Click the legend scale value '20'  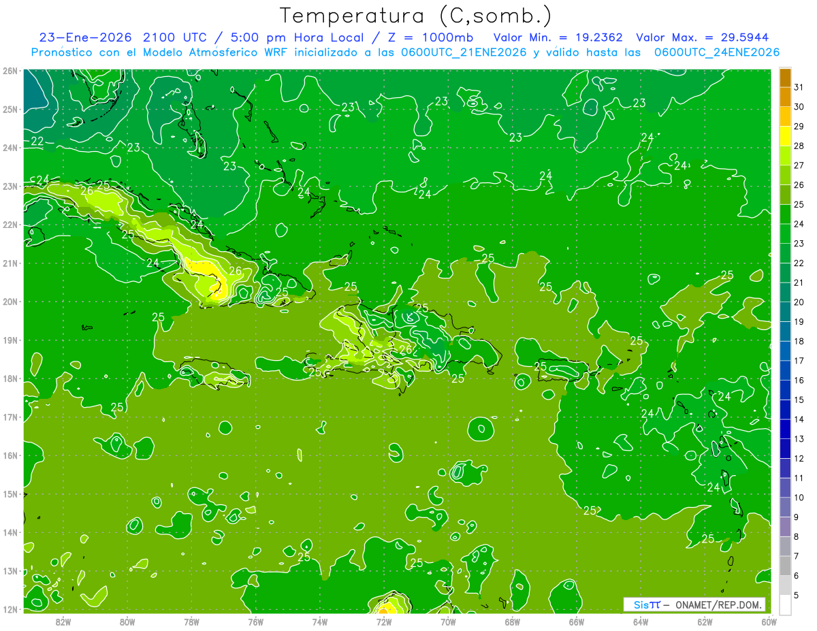click(799, 302)
